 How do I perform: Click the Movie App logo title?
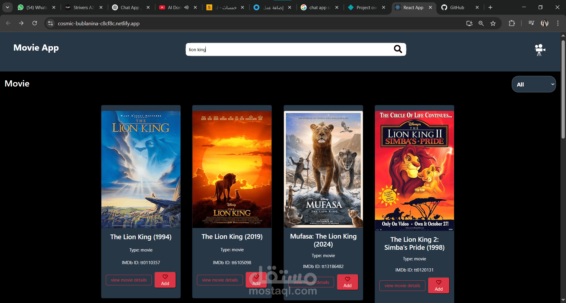[x=36, y=48]
